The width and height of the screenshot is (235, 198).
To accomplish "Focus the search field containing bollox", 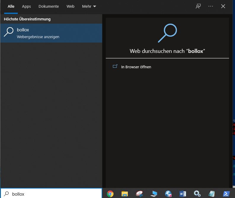I will tap(51, 194).
